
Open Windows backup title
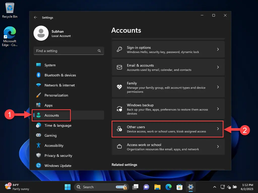coord(140,105)
